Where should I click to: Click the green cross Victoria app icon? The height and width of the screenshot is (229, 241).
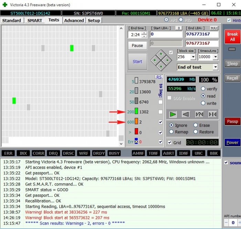(5, 4)
